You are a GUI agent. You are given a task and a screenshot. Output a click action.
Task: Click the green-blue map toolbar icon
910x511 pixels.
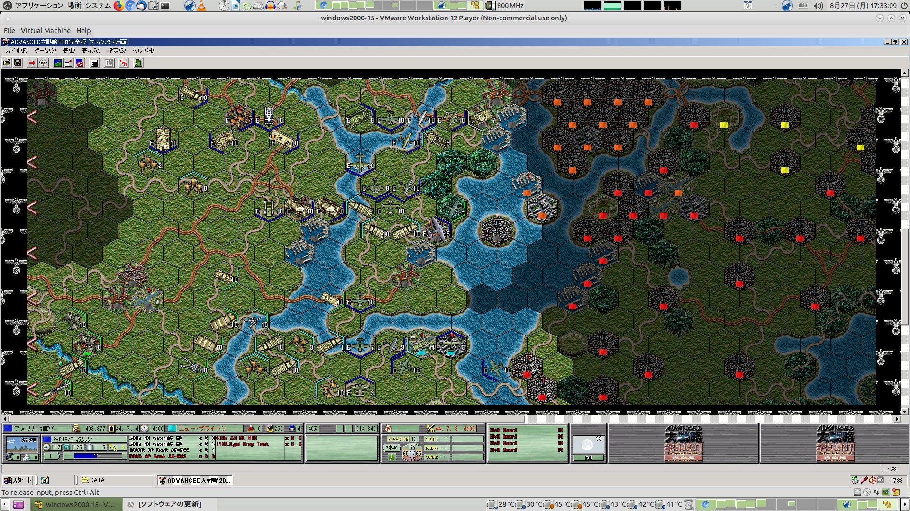pos(58,63)
